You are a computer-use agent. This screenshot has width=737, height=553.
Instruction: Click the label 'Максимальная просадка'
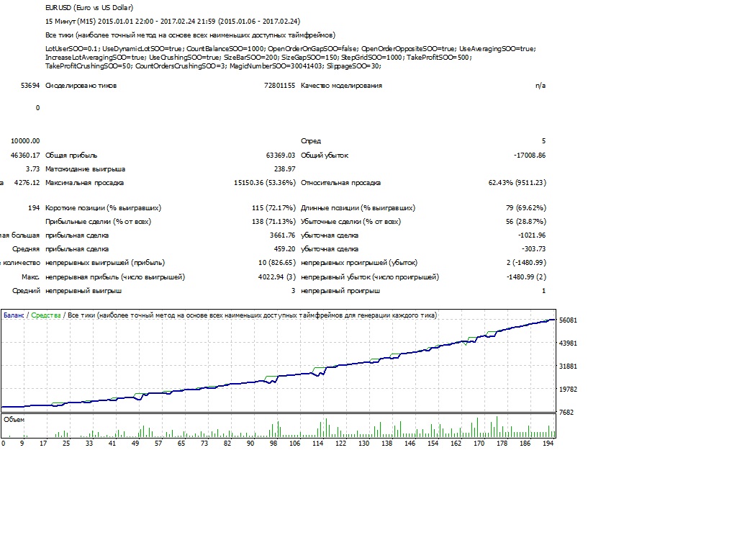(x=85, y=182)
